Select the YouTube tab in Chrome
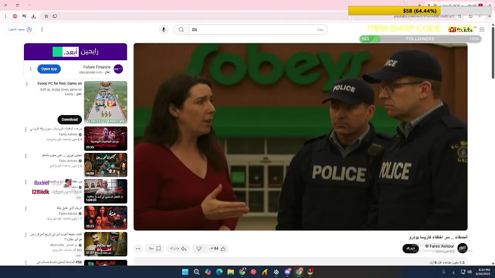The height and width of the screenshot is (278, 495). click(x=456, y=5)
